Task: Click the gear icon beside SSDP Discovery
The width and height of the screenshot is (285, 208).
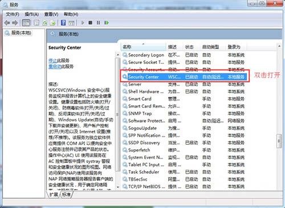Action: click(125, 142)
